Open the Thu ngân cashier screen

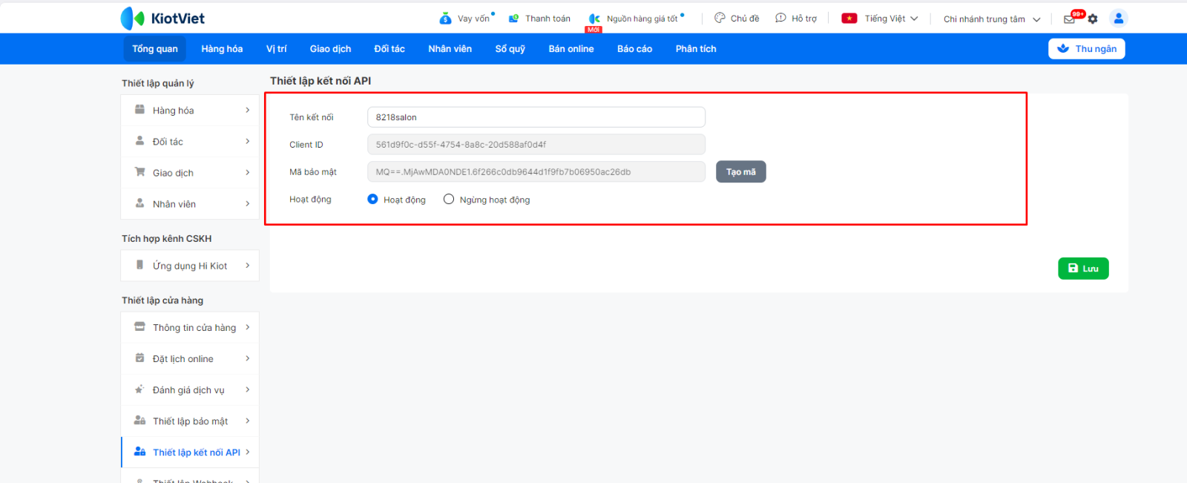click(x=1086, y=49)
